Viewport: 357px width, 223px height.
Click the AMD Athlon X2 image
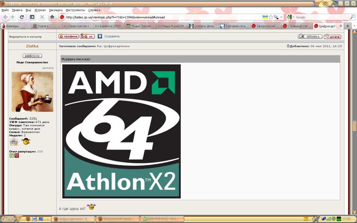tap(121, 131)
